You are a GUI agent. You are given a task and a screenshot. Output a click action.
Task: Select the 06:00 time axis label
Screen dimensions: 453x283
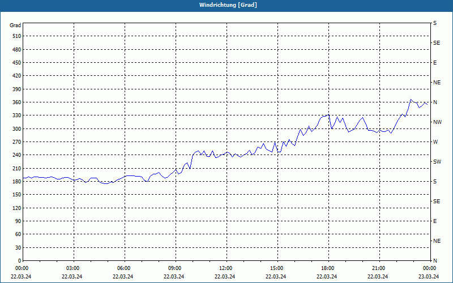[x=125, y=268]
